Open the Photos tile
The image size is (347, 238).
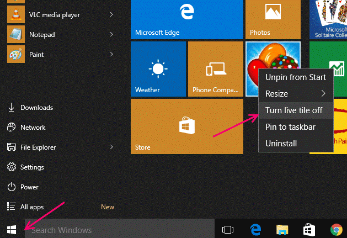[273, 19]
